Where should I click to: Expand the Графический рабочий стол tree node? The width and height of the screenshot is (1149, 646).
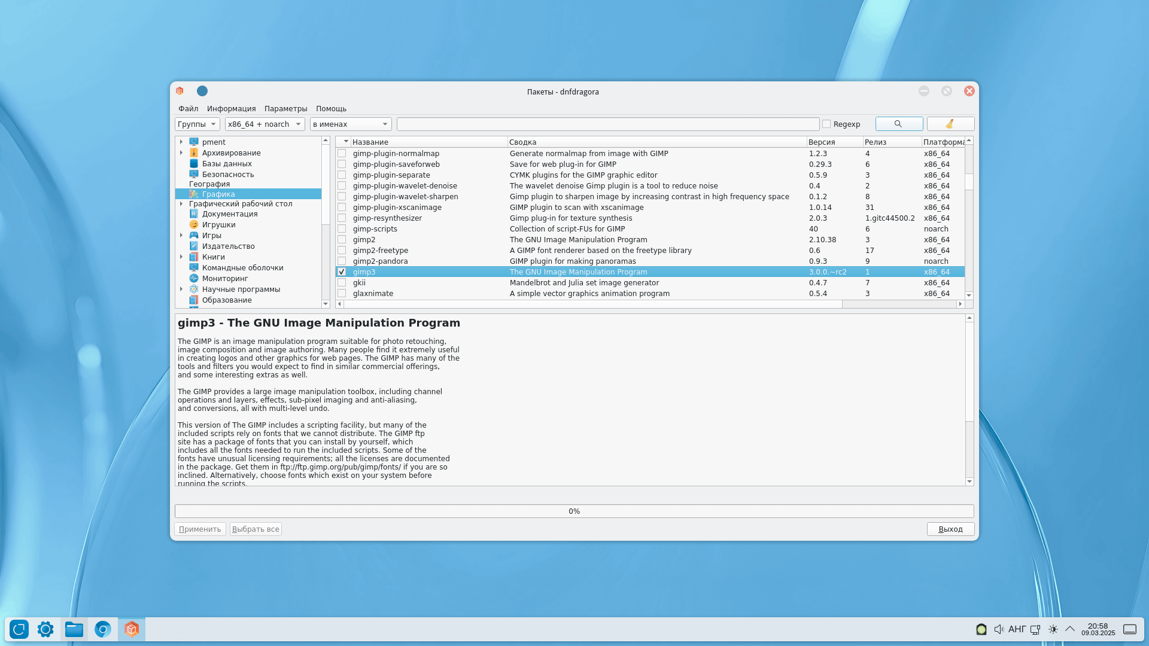coord(181,203)
